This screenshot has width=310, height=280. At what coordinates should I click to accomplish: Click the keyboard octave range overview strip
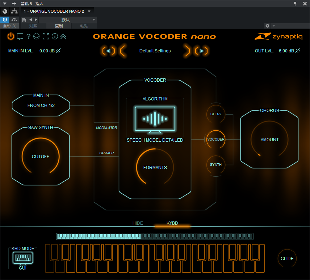[155, 236]
